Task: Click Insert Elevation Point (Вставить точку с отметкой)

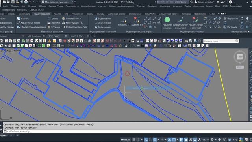Action: pos(180,22)
